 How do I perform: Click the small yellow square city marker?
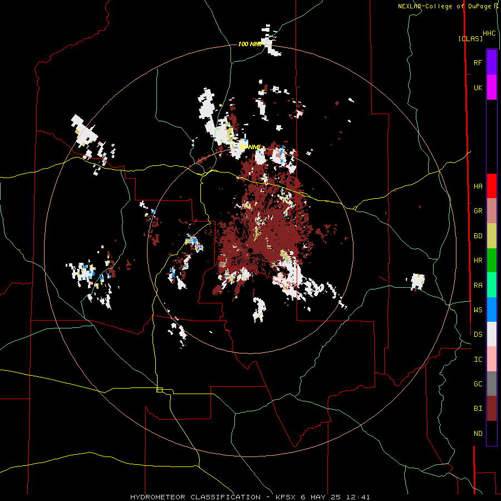pyautogui.click(x=159, y=390)
